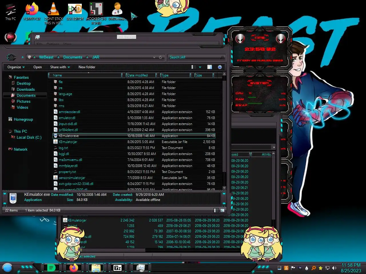
Task: Click the Explorer back/forward navigation emblem
Action: click(x=11, y=57)
